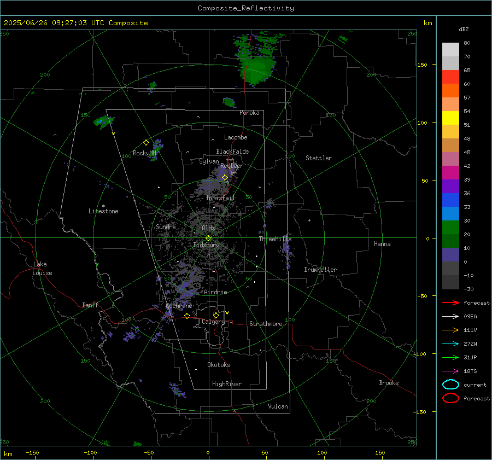The width and height of the screenshot is (492, 460).
Task: Click the cyan 'current' ellipse legend icon
Action: [x=450, y=385]
